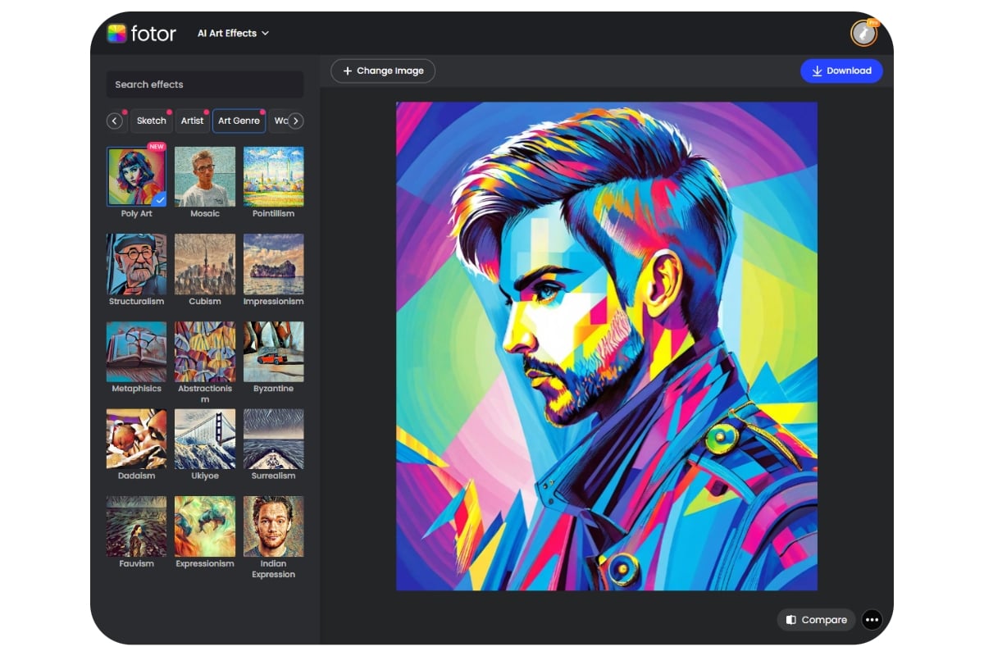Open the AI Art Effects dropdown
The image size is (984, 656).
[233, 33]
